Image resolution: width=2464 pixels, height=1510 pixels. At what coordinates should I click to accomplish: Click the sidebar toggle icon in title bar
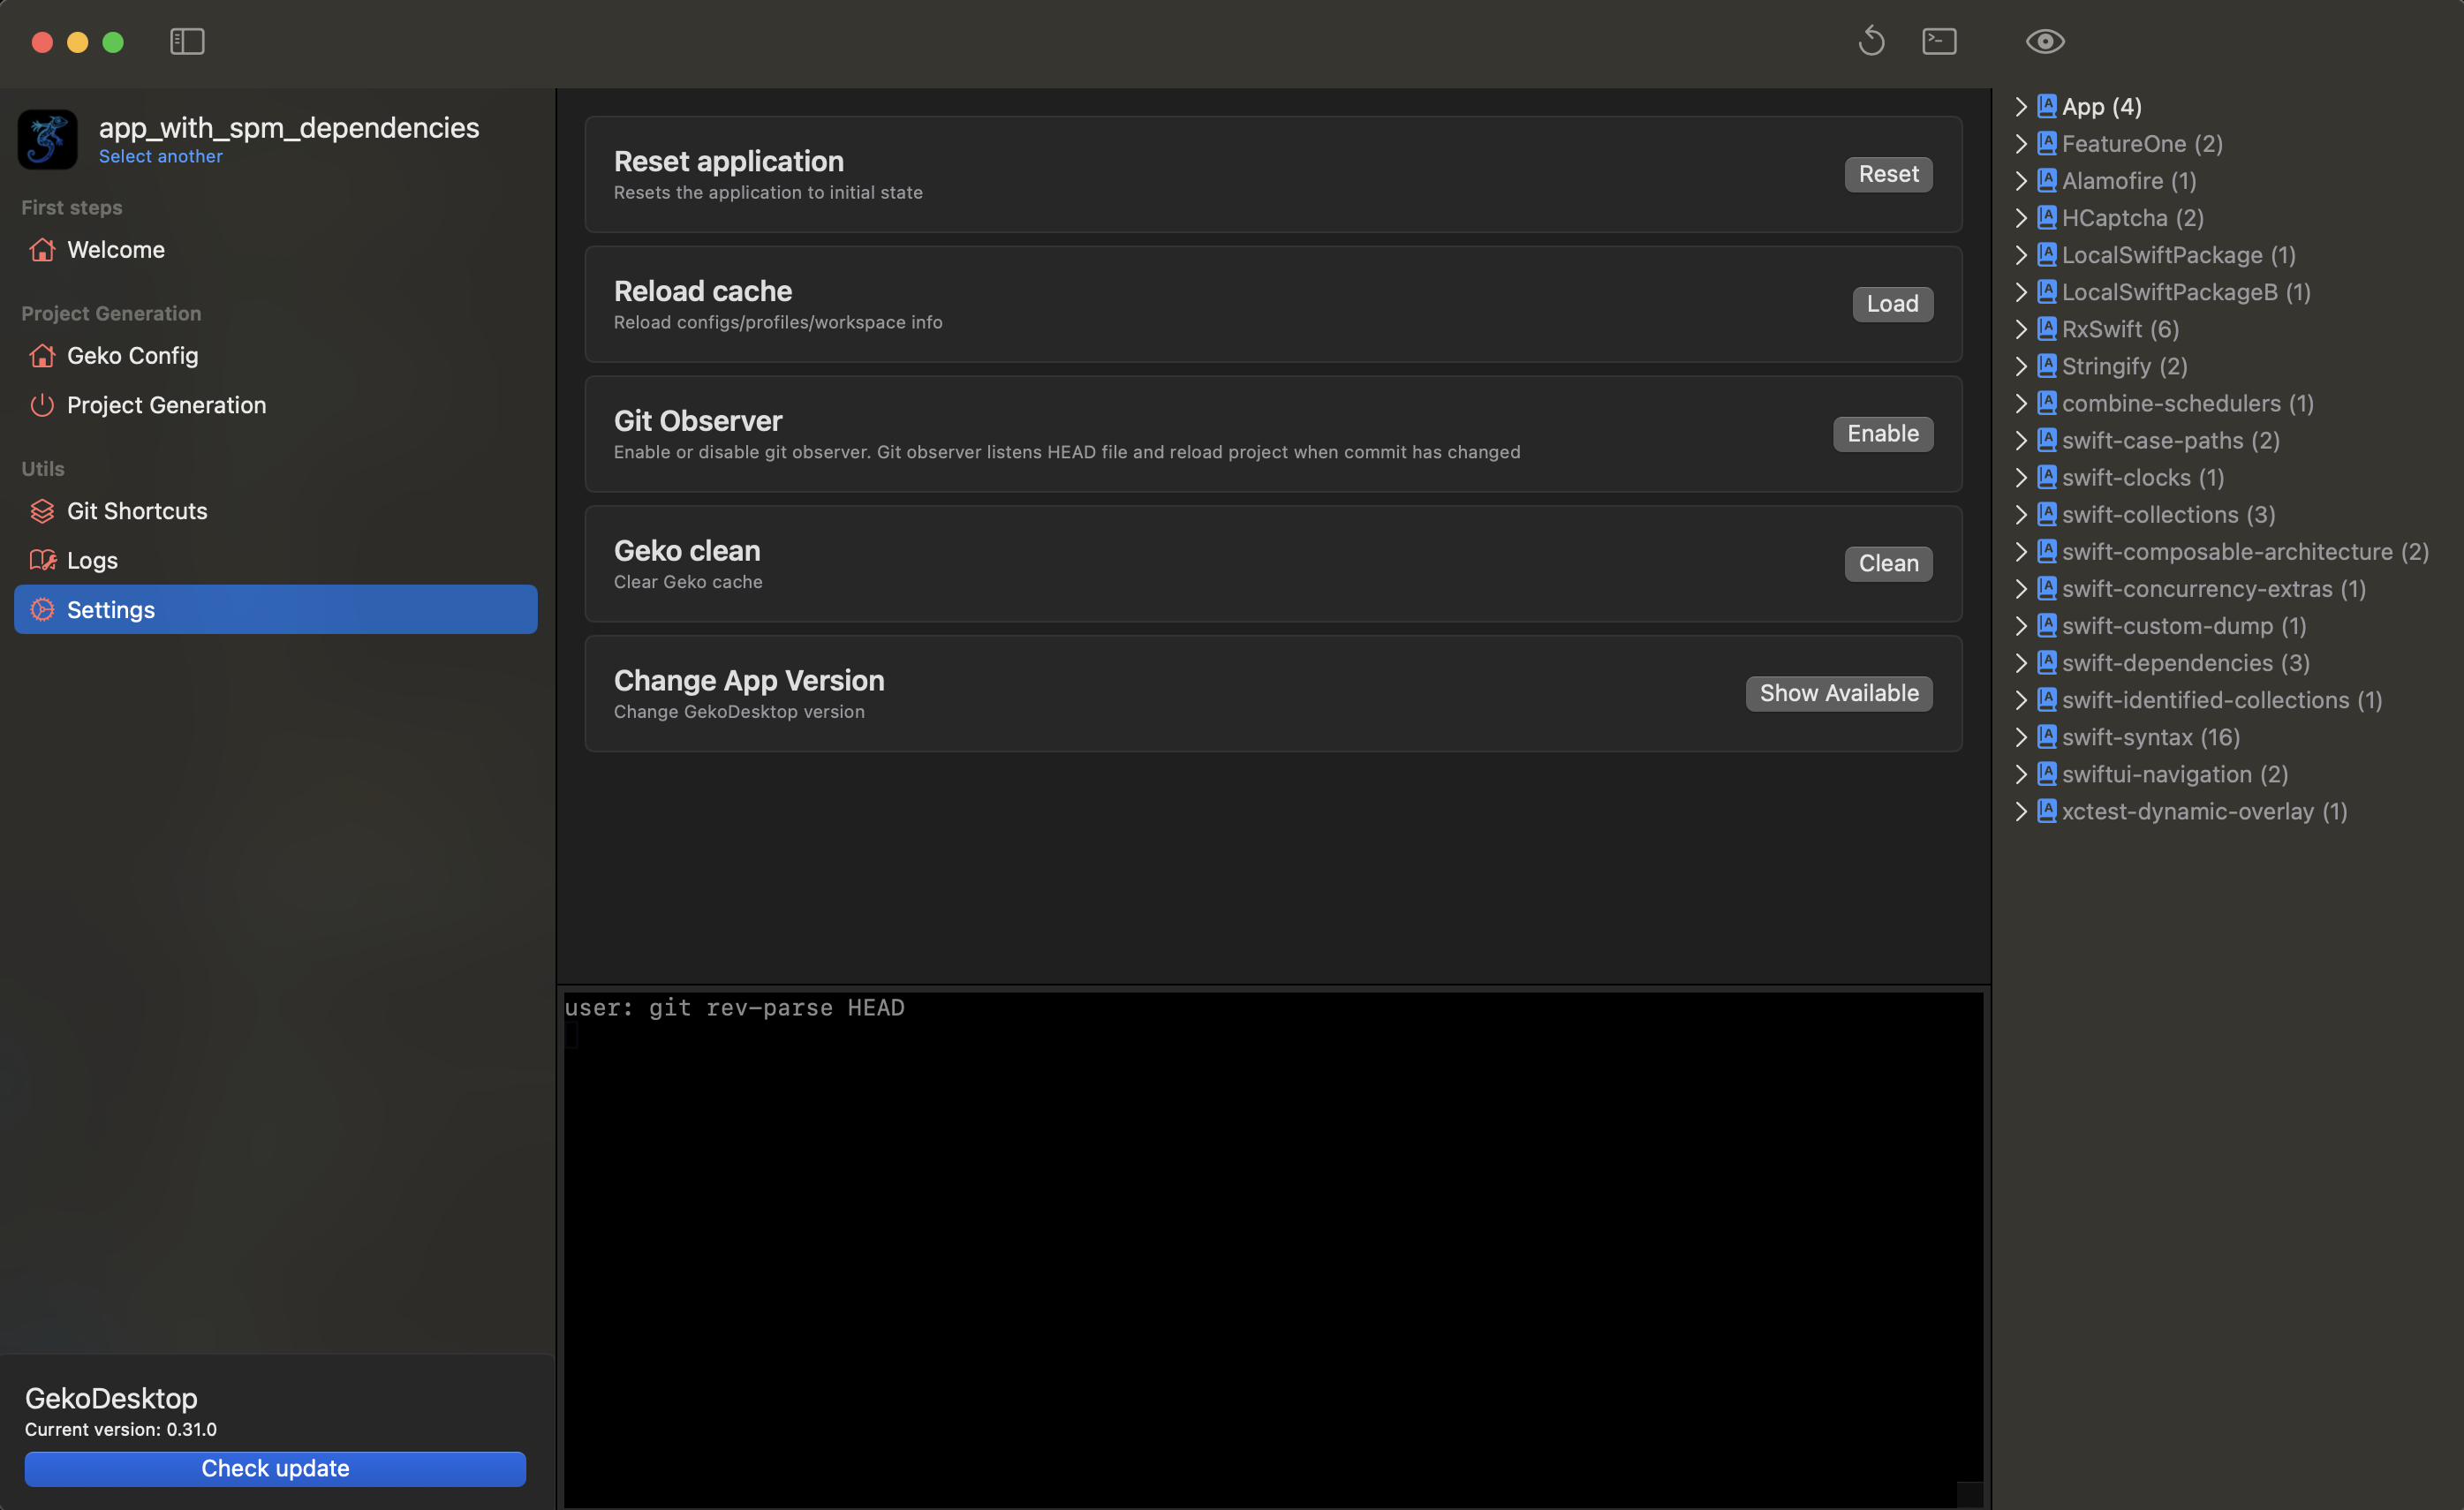coord(187,42)
